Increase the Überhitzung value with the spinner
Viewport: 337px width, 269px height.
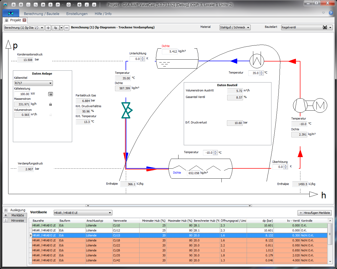286,166
